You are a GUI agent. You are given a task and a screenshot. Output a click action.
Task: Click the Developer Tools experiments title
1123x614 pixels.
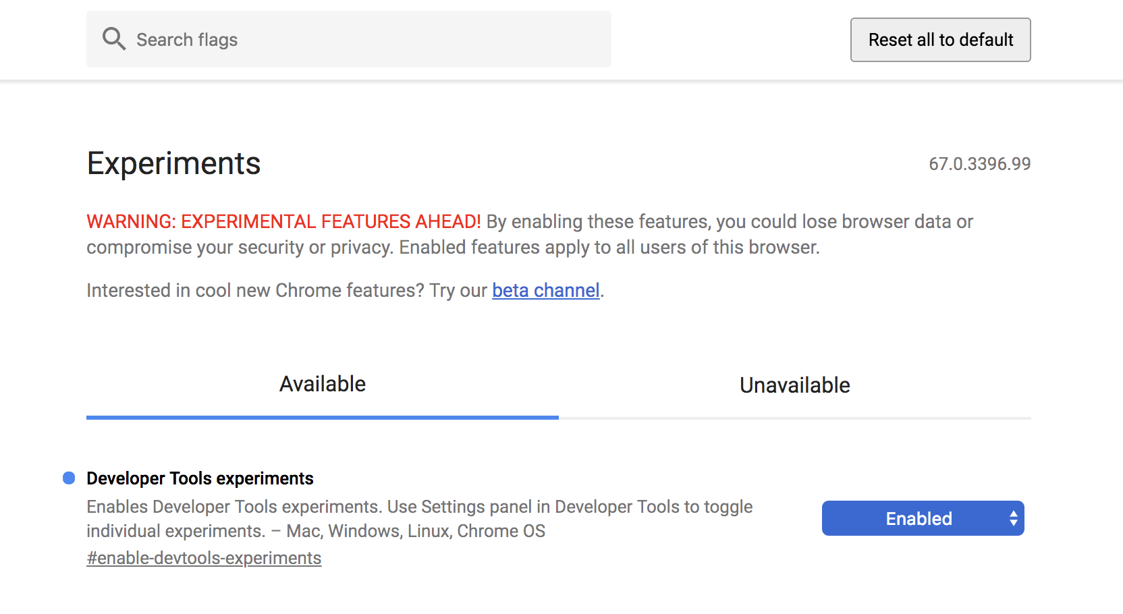[x=200, y=478]
